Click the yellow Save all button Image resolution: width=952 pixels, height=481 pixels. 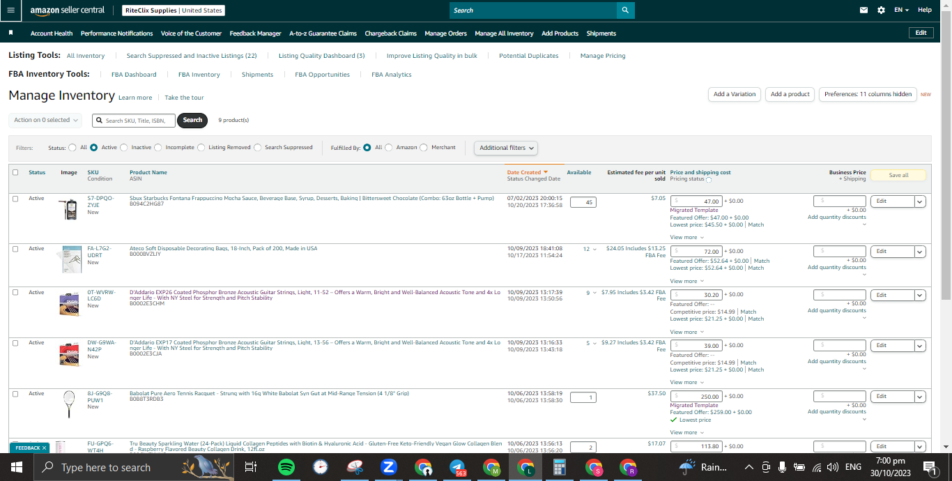[898, 175]
